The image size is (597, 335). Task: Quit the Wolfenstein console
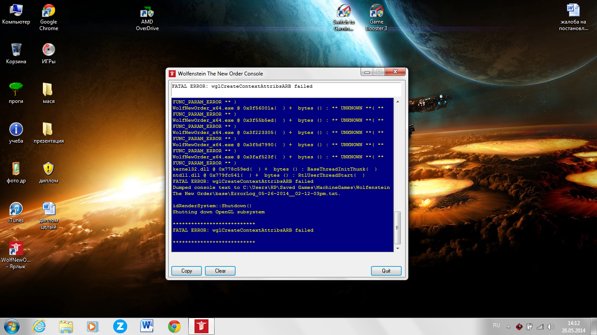(x=386, y=271)
